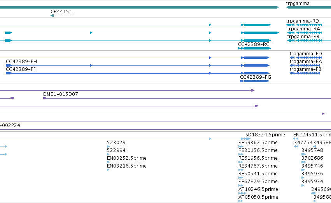
Task: Select the EK224511.5prime EST label
Action: tap(312, 135)
